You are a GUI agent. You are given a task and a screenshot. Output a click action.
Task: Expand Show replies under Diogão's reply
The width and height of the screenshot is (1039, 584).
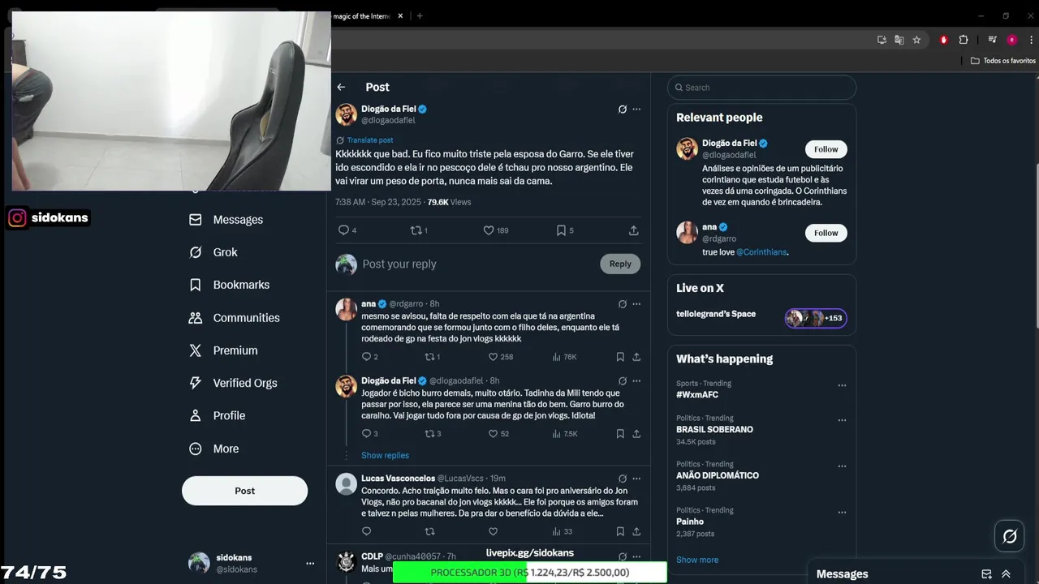point(385,455)
